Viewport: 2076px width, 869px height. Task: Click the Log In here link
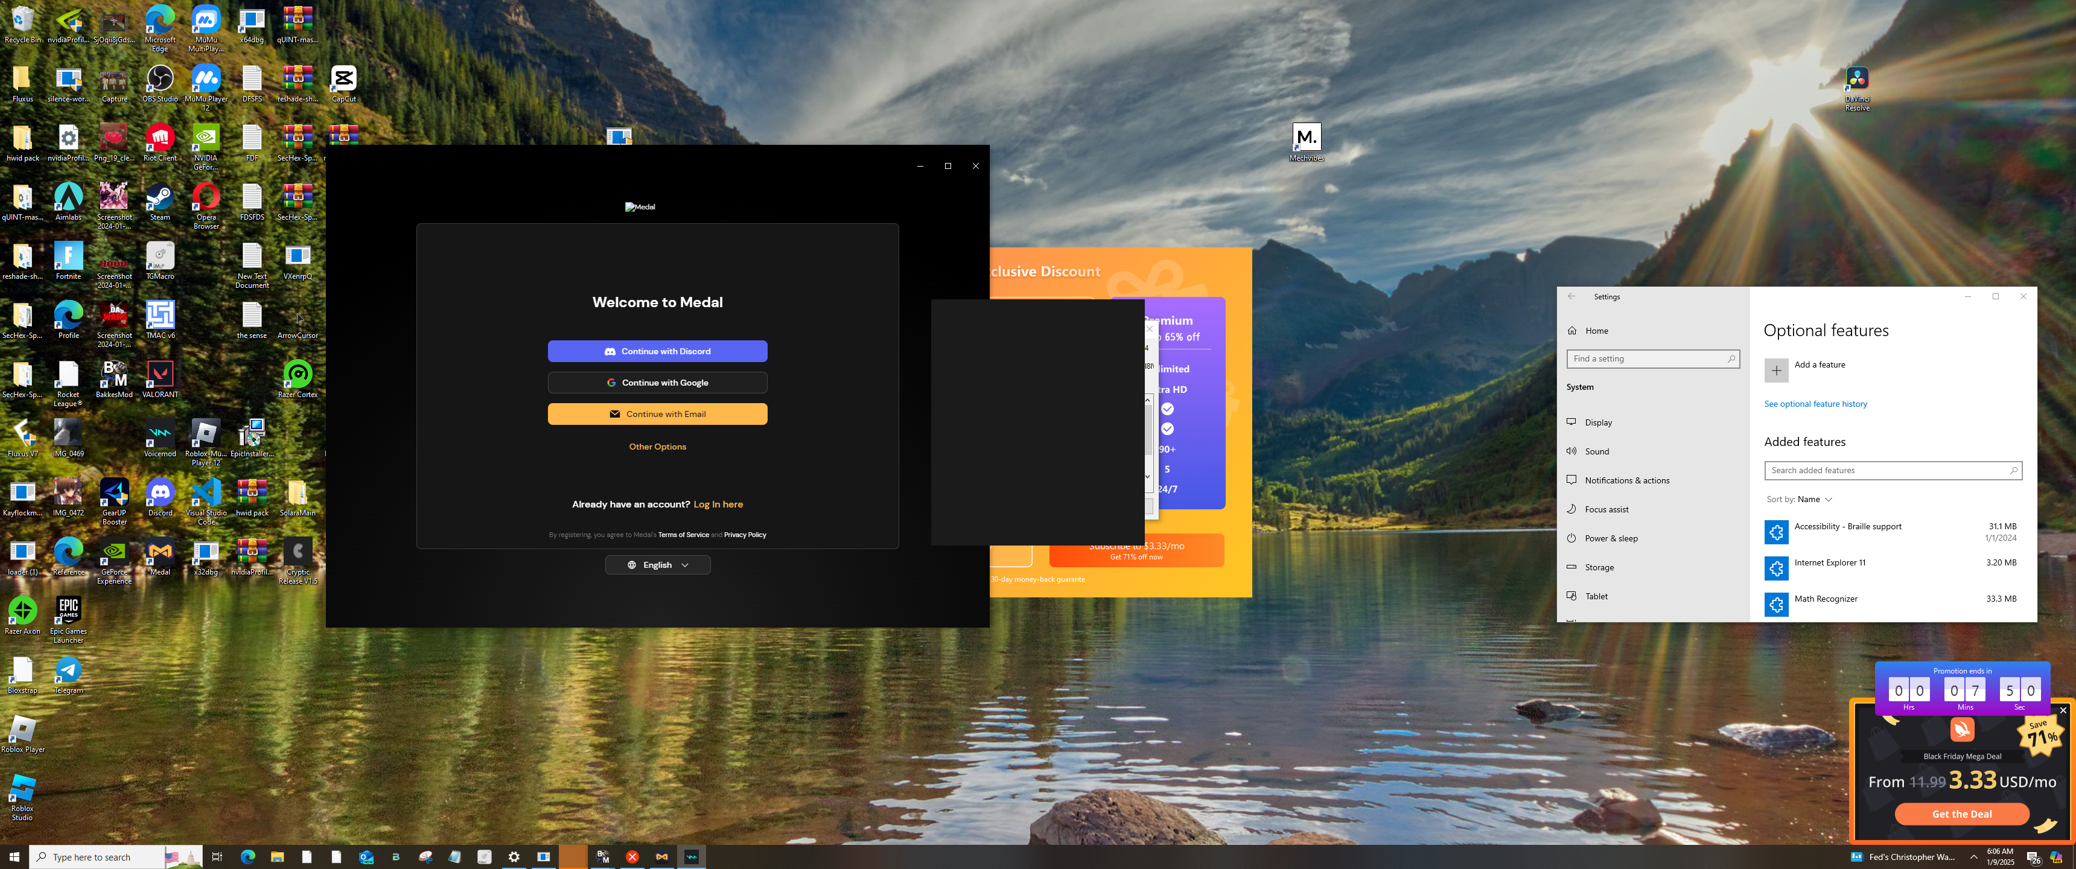(718, 505)
